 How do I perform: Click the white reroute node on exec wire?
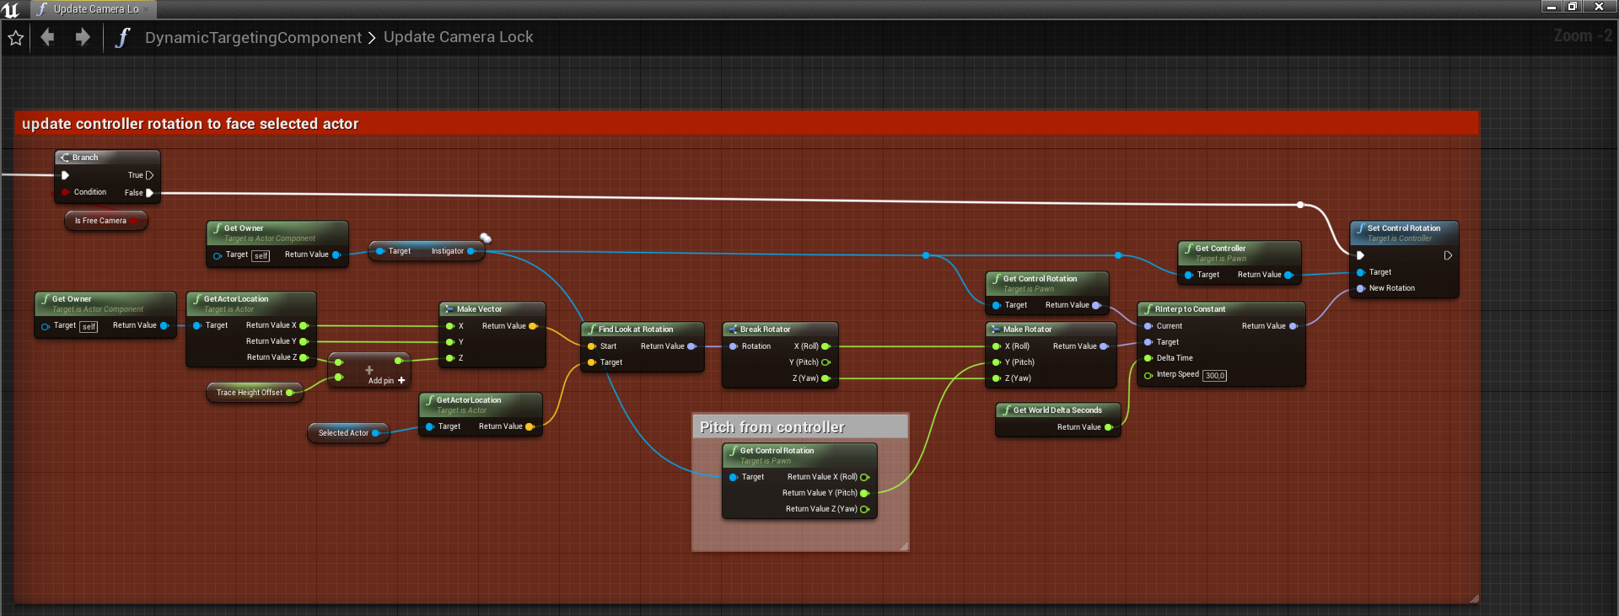[x=1300, y=205]
